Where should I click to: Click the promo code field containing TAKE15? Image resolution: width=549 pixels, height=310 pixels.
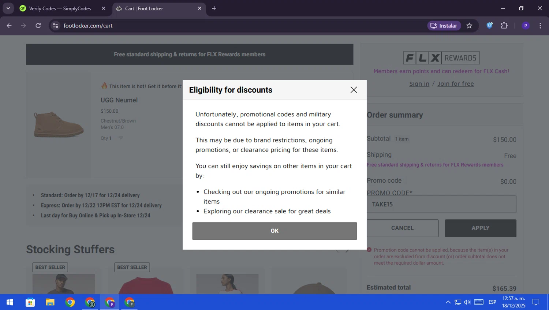441,204
